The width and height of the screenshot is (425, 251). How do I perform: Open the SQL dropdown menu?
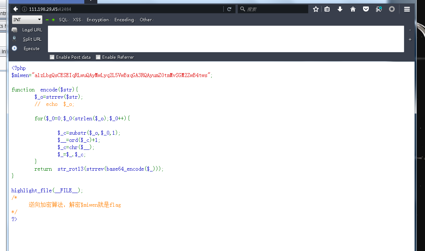(x=64, y=20)
